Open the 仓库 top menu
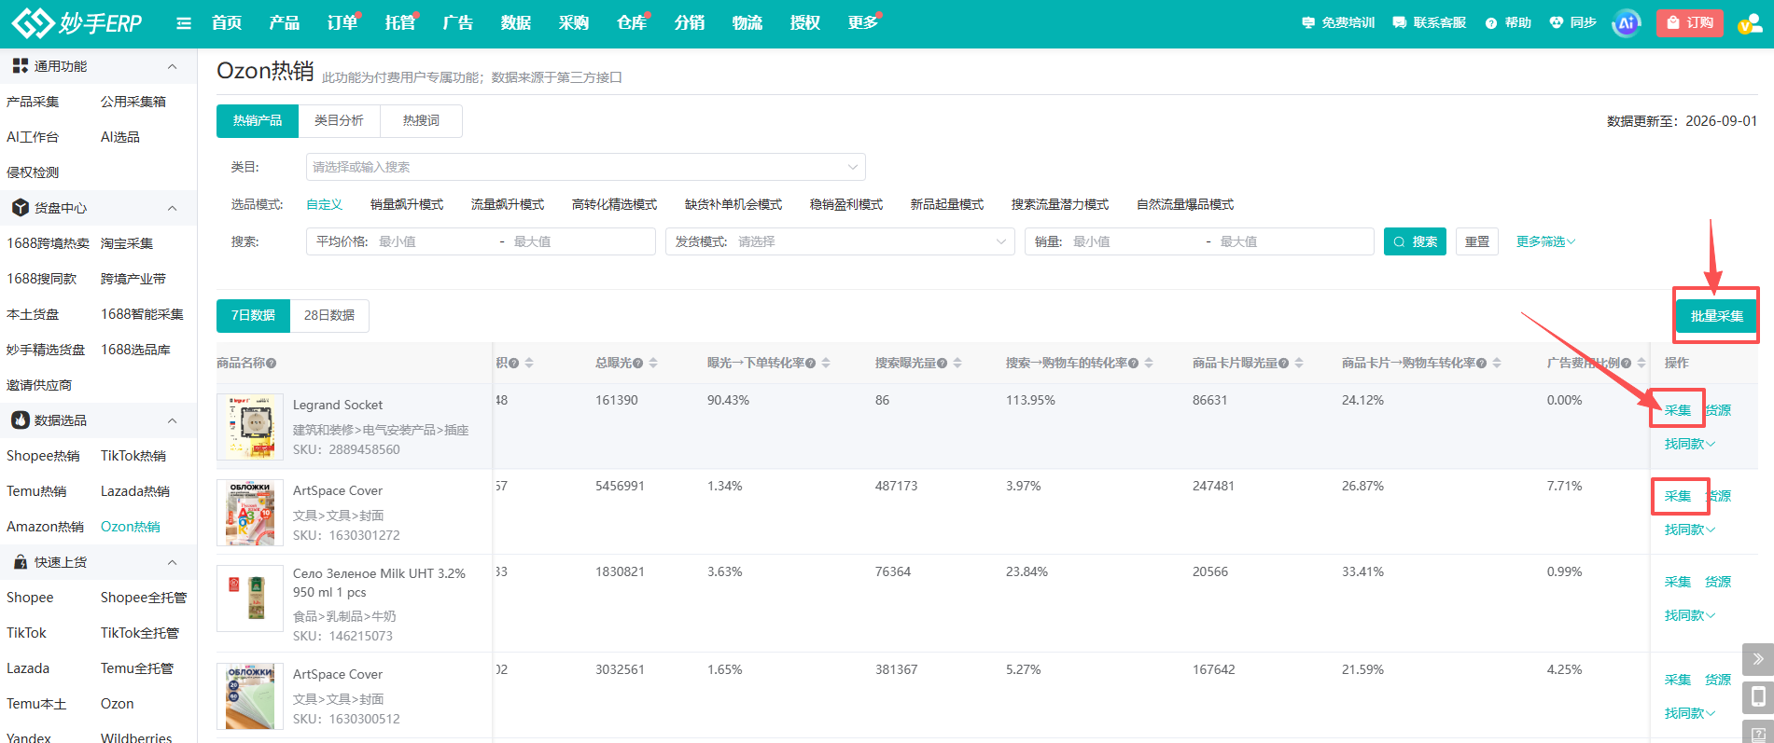The image size is (1774, 743). (632, 22)
